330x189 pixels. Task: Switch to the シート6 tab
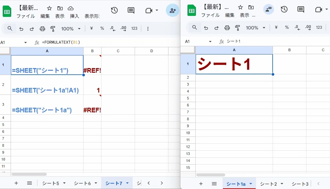tap(82, 183)
